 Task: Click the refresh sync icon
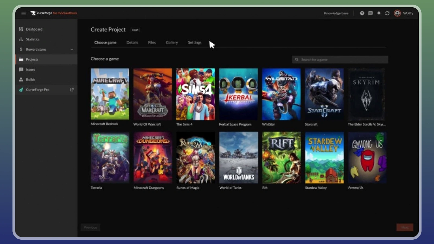pyautogui.click(x=387, y=13)
